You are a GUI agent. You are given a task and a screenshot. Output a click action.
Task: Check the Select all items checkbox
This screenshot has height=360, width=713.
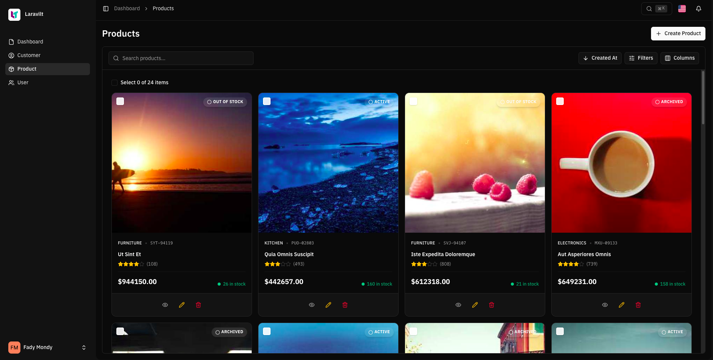click(114, 83)
